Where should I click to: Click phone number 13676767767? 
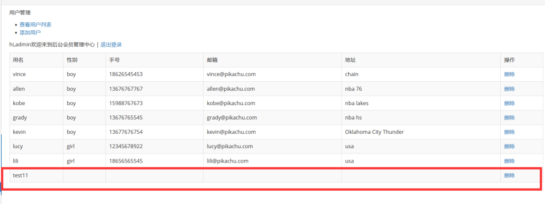(x=126, y=89)
